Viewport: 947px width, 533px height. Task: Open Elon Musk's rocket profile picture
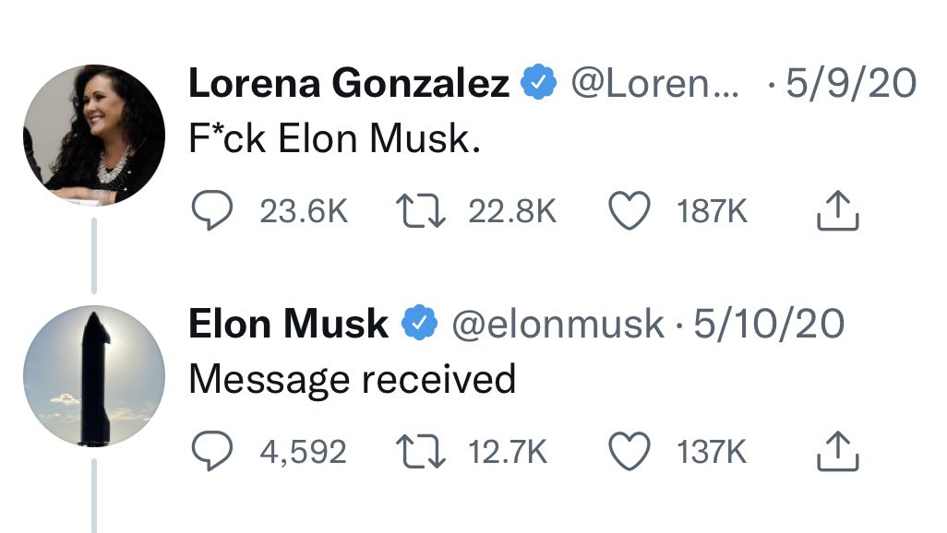[94, 376]
